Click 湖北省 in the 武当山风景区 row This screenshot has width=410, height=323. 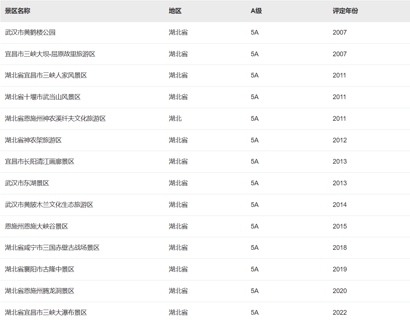pyautogui.click(x=178, y=97)
